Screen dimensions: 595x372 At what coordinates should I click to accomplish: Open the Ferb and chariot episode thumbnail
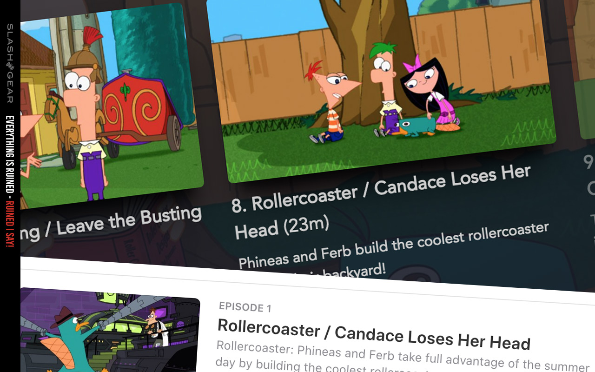tap(112, 105)
